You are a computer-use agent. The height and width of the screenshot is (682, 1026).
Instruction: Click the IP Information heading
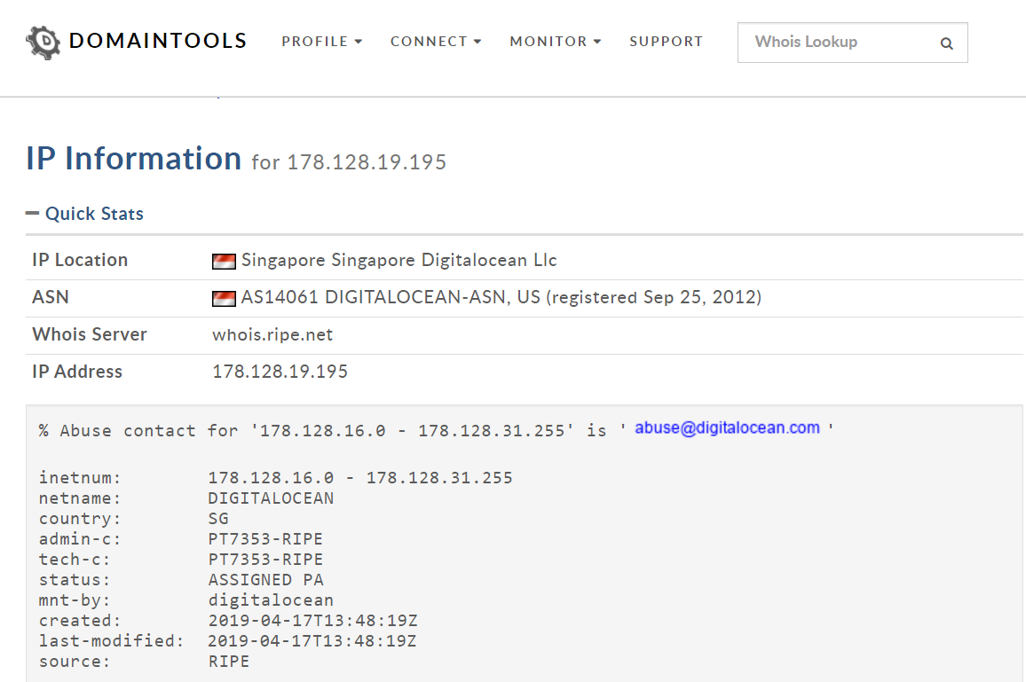[134, 160]
